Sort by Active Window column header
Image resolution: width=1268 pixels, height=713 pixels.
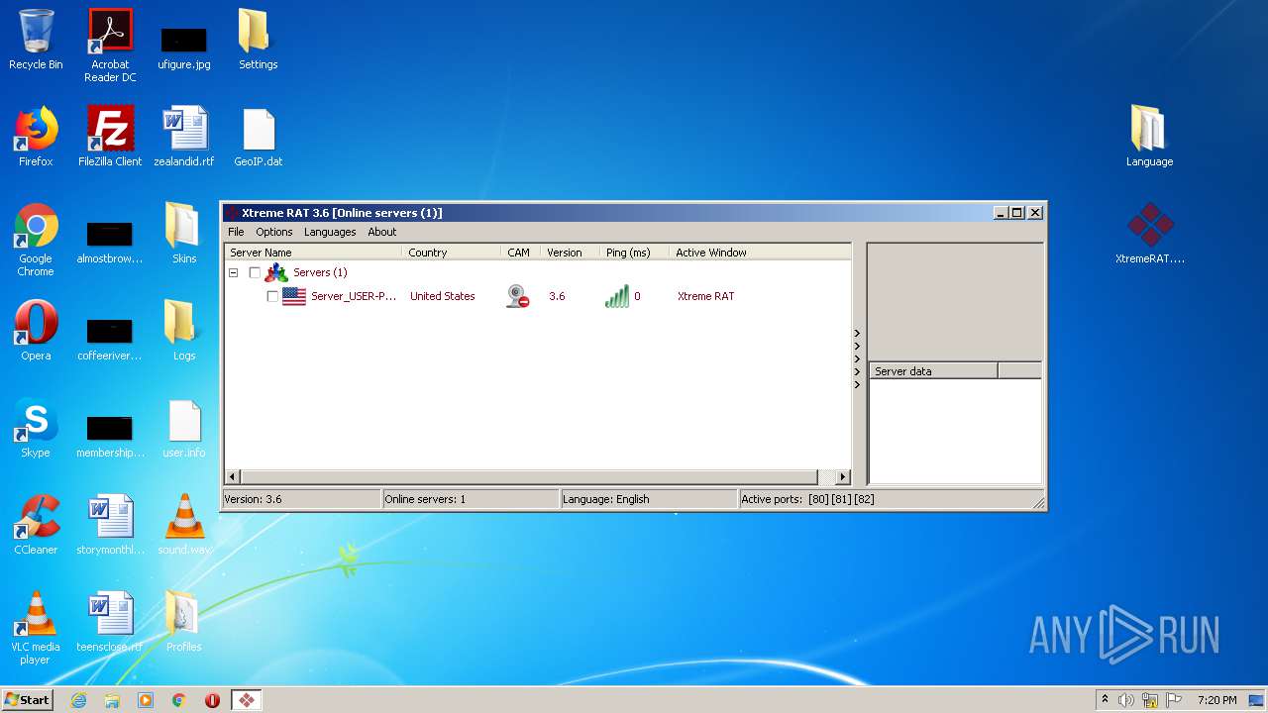click(x=760, y=253)
